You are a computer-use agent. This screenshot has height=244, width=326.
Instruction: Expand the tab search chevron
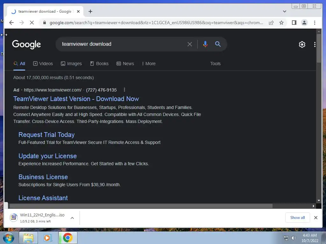click(x=284, y=11)
